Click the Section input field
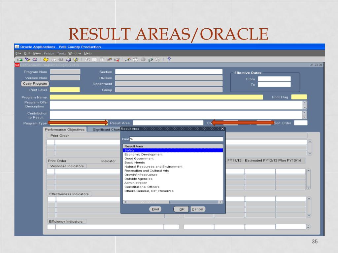The image size is (338, 253). [x=169, y=71]
